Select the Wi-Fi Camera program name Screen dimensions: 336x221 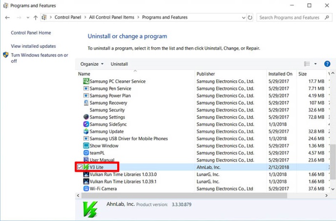(103, 188)
